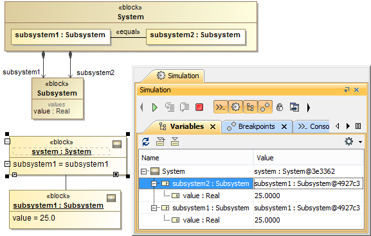Screen dimensions: 371x236
Task: Select subsystem1 : Subsystem instance name
Action: (x=59, y=206)
